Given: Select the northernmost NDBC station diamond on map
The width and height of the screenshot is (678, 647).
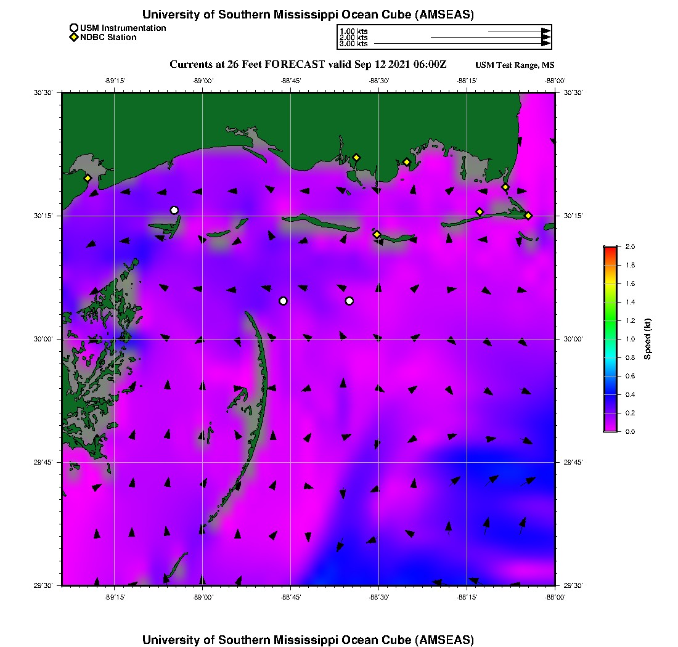Looking at the screenshot, I should pos(356,157).
